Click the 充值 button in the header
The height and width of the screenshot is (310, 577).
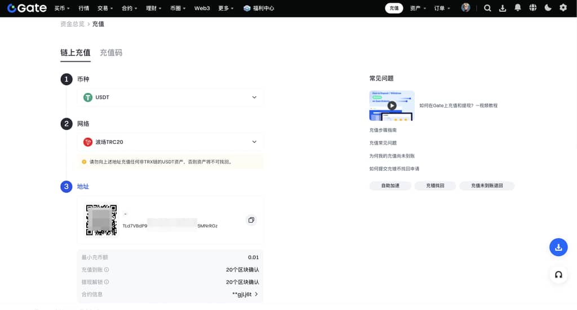pyautogui.click(x=394, y=8)
